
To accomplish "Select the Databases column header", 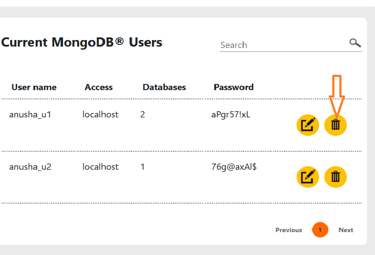I will click(x=164, y=87).
